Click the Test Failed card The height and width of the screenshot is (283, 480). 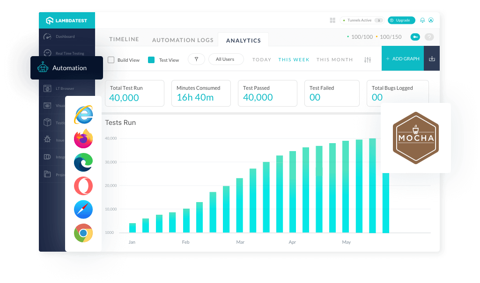pyautogui.click(x=332, y=93)
